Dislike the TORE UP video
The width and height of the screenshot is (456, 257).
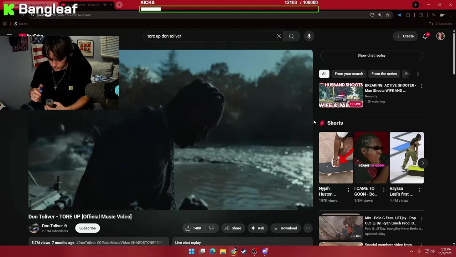(212, 228)
